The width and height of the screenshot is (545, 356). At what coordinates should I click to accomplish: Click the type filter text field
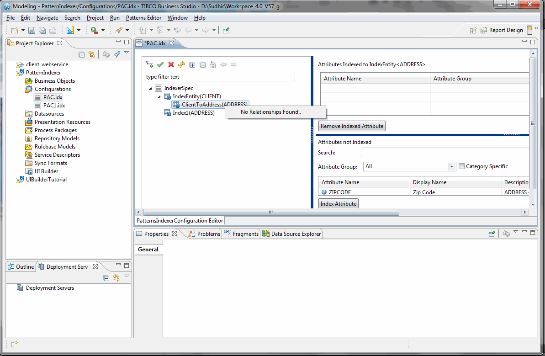(x=220, y=77)
